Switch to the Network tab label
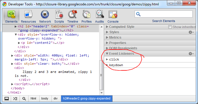Image resolution: width=198 pixels, height=104 pixels. click(45, 21)
